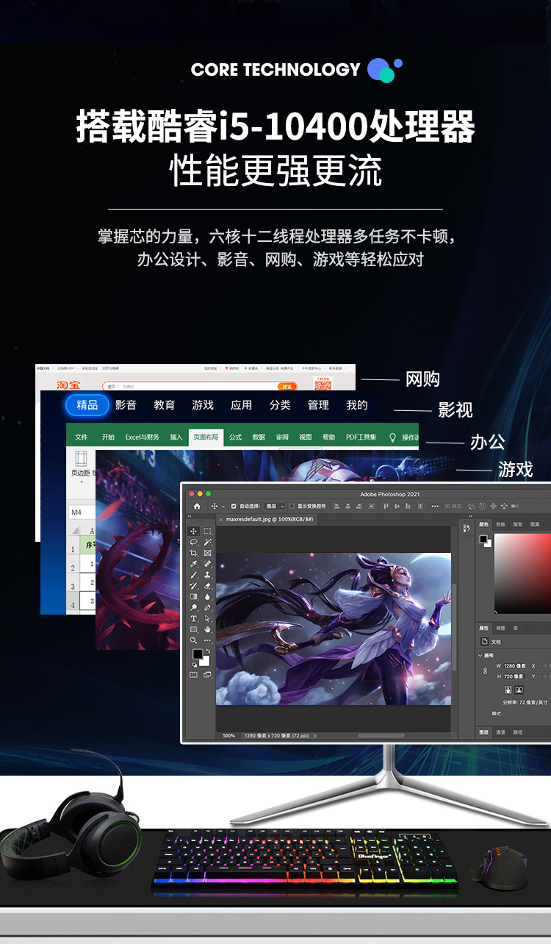Select the History Brush tool
The height and width of the screenshot is (944, 551).
[x=193, y=586]
